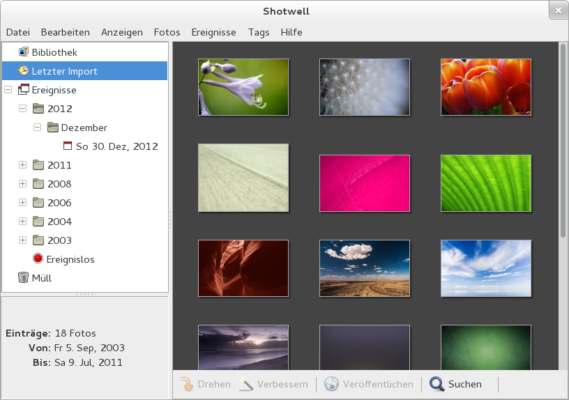Click the Bibliothek library icon
Viewport: 569px width, 400px height.
(24, 52)
